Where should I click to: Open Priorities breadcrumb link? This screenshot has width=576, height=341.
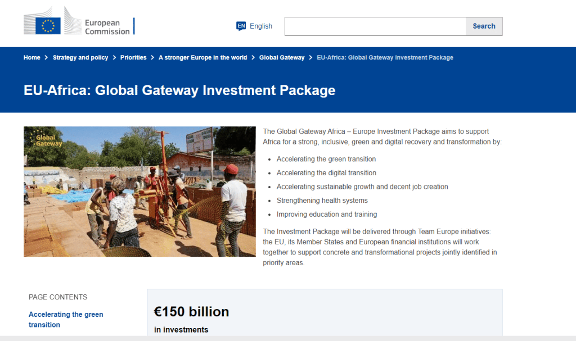coord(133,58)
